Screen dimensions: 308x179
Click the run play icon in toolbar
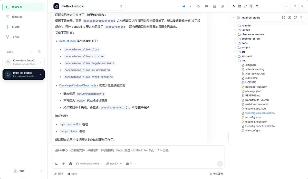click(199, 6)
